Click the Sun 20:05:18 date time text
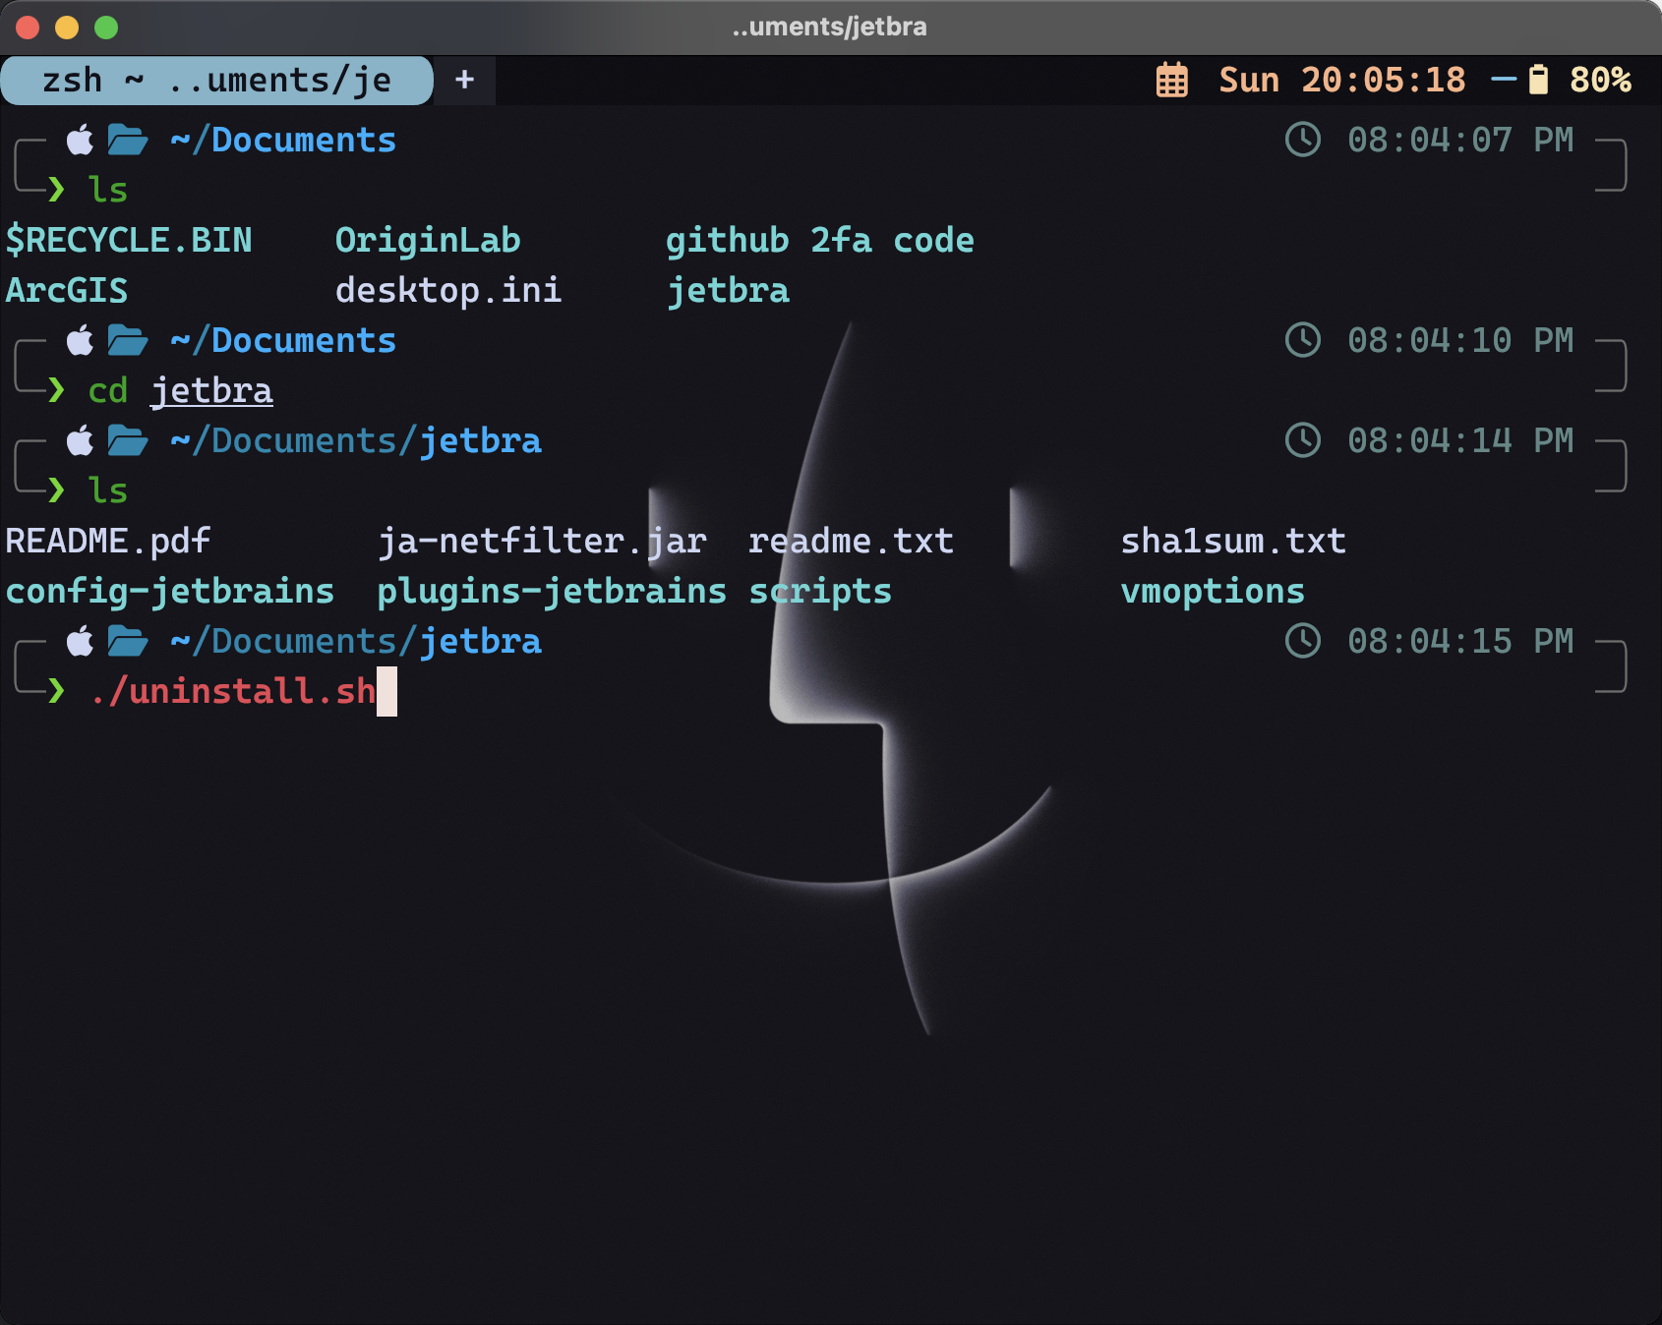The height and width of the screenshot is (1325, 1662). click(x=1341, y=80)
